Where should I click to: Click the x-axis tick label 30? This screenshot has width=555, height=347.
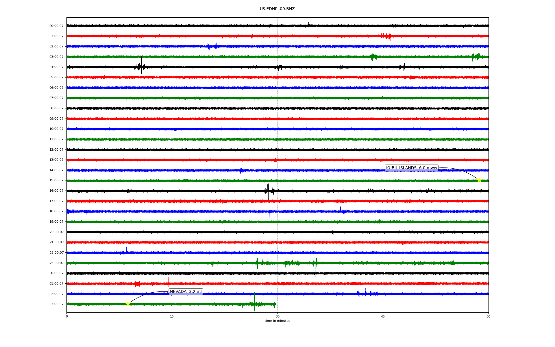[x=277, y=316]
